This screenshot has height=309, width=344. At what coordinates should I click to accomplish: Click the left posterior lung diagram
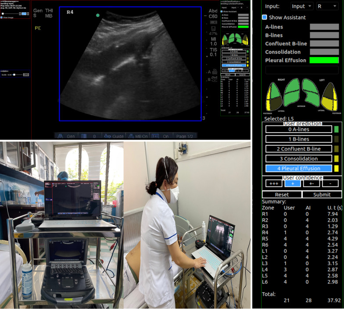330,97
